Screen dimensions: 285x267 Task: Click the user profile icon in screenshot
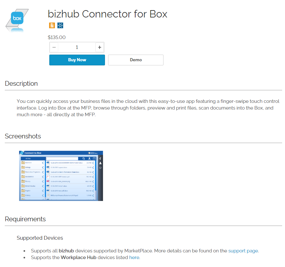click(100, 163)
